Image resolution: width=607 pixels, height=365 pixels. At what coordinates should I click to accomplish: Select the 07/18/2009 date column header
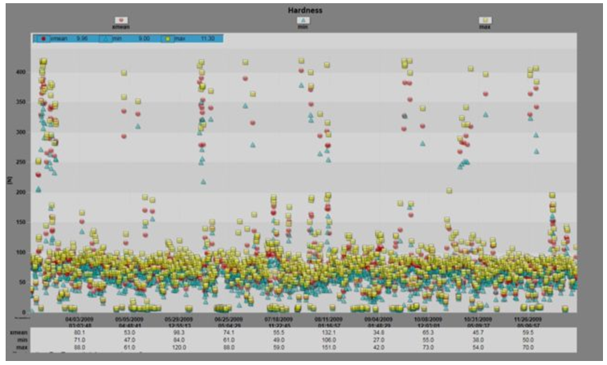click(x=279, y=320)
